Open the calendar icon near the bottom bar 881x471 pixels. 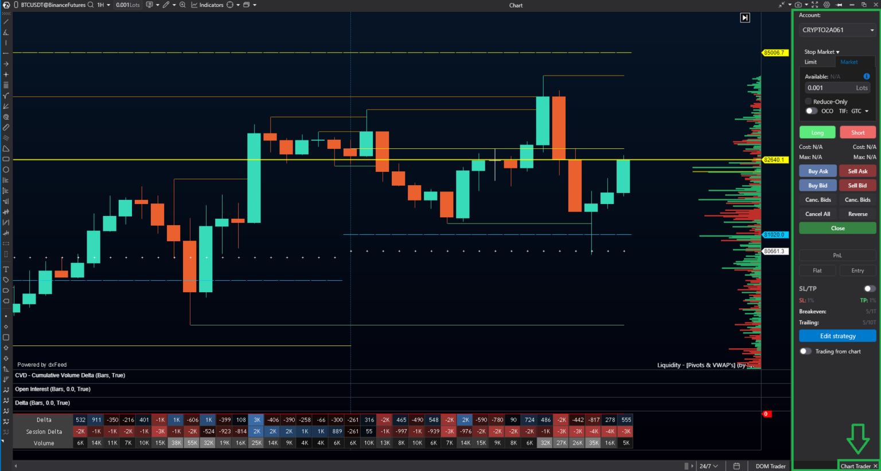pos(736,465)
